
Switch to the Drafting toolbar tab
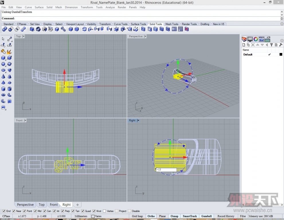click(205, 24)
